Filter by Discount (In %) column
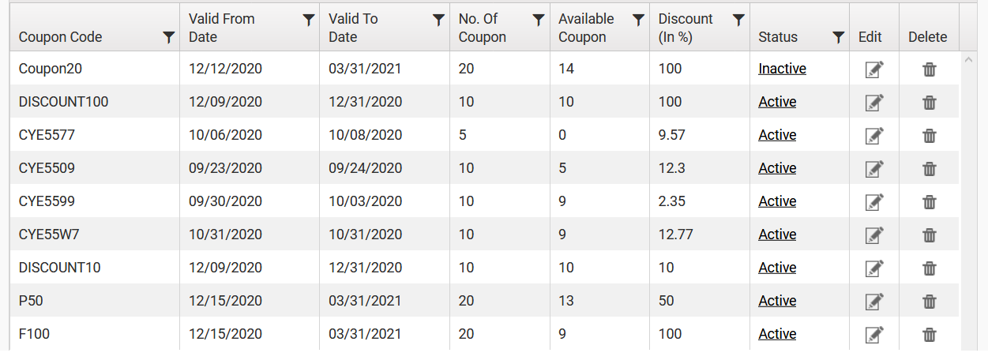This screenshot has width=988, height=364. (738, 21)
